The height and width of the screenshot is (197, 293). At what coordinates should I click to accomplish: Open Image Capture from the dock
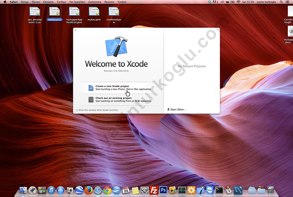click(70, 190)
